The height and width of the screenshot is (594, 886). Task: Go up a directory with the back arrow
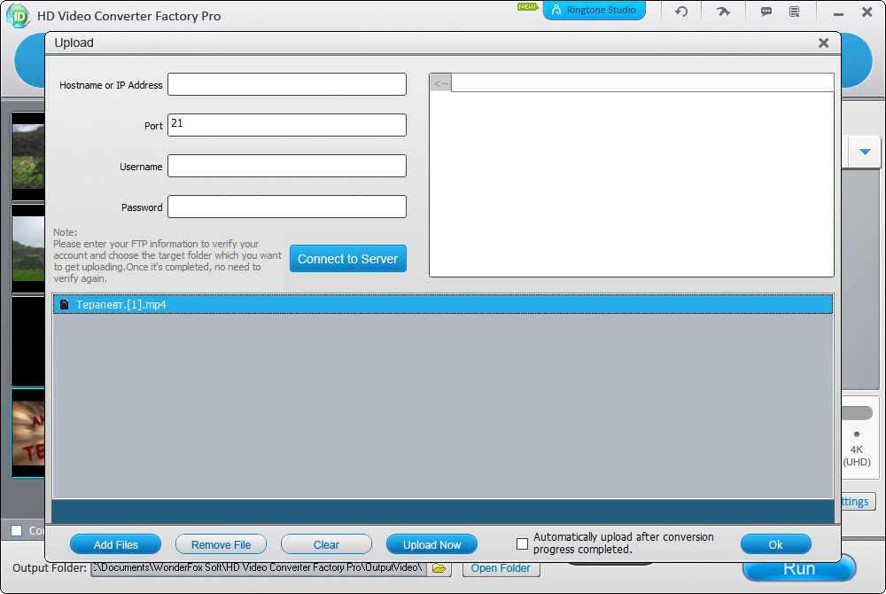pyautogui.click(x=440, y=83)
